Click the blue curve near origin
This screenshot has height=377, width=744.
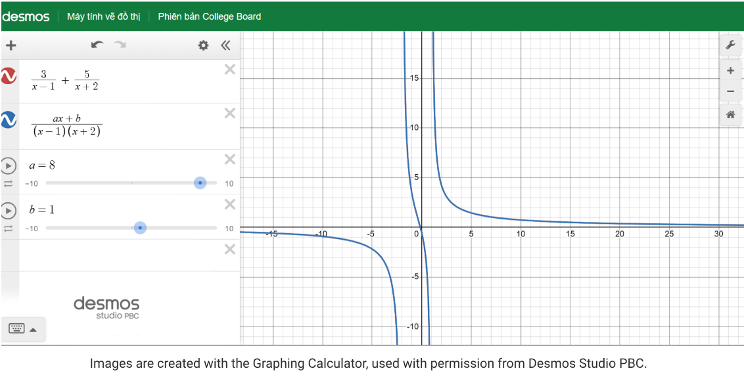coord(421,228)
